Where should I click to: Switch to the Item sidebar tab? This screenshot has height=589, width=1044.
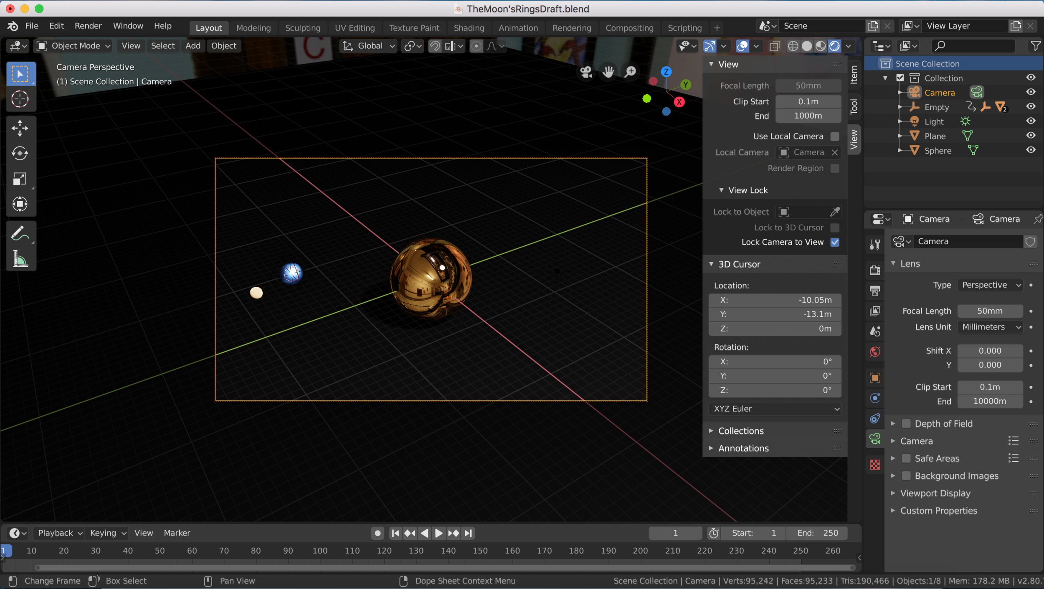(854, 74)
